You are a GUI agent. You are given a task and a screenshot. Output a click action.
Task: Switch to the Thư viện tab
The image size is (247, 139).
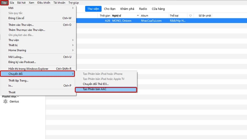[x=93, y=9]
